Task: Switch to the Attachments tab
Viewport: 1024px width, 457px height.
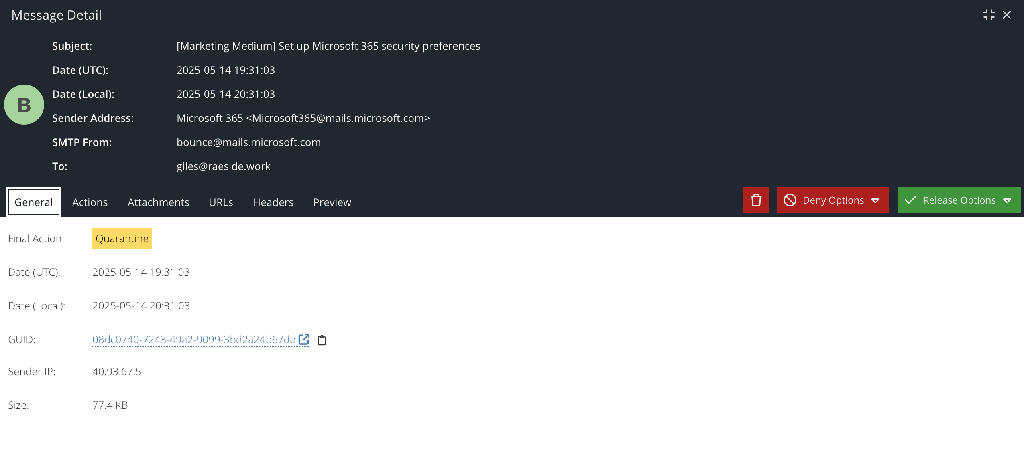Action: pos(158,202)
